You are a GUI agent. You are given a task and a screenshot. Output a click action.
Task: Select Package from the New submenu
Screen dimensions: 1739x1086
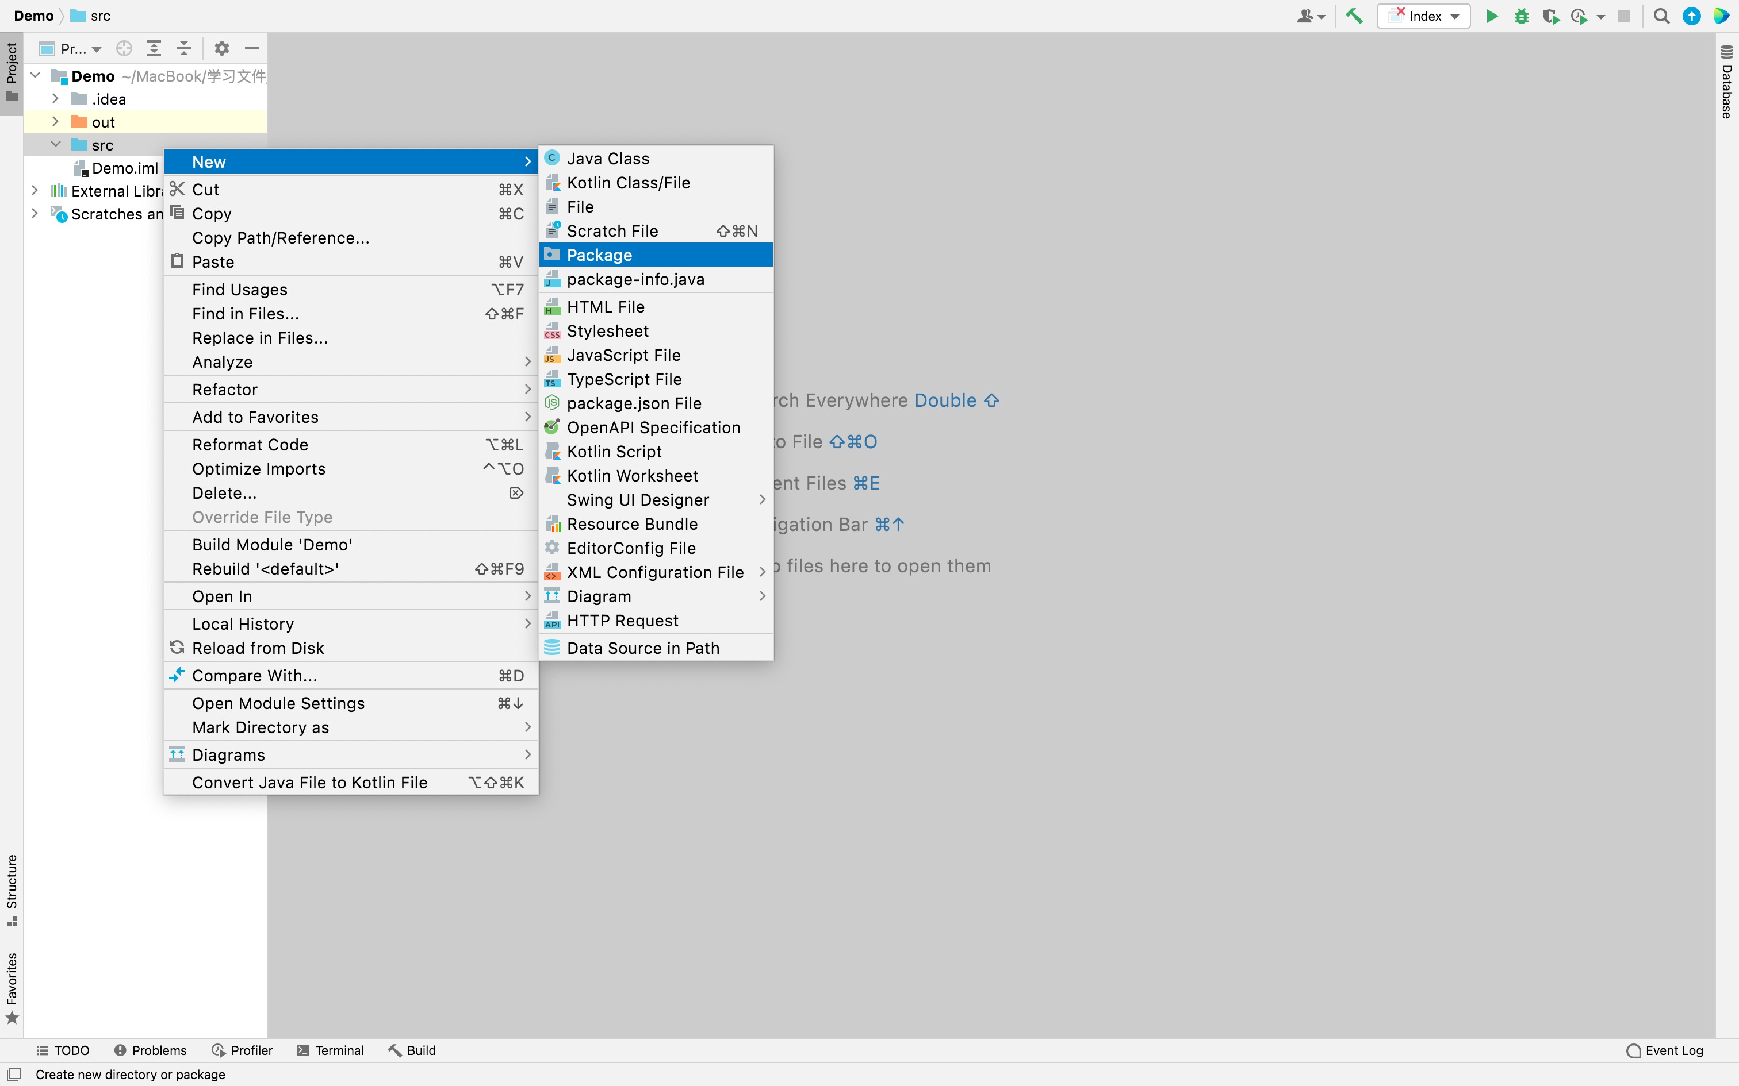click(599, 255)
